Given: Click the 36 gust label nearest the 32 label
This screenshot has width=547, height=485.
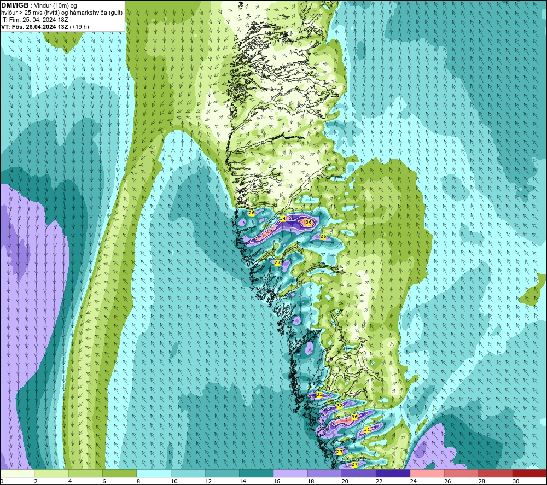Looking at the screenshot, I should pos(354,417).
